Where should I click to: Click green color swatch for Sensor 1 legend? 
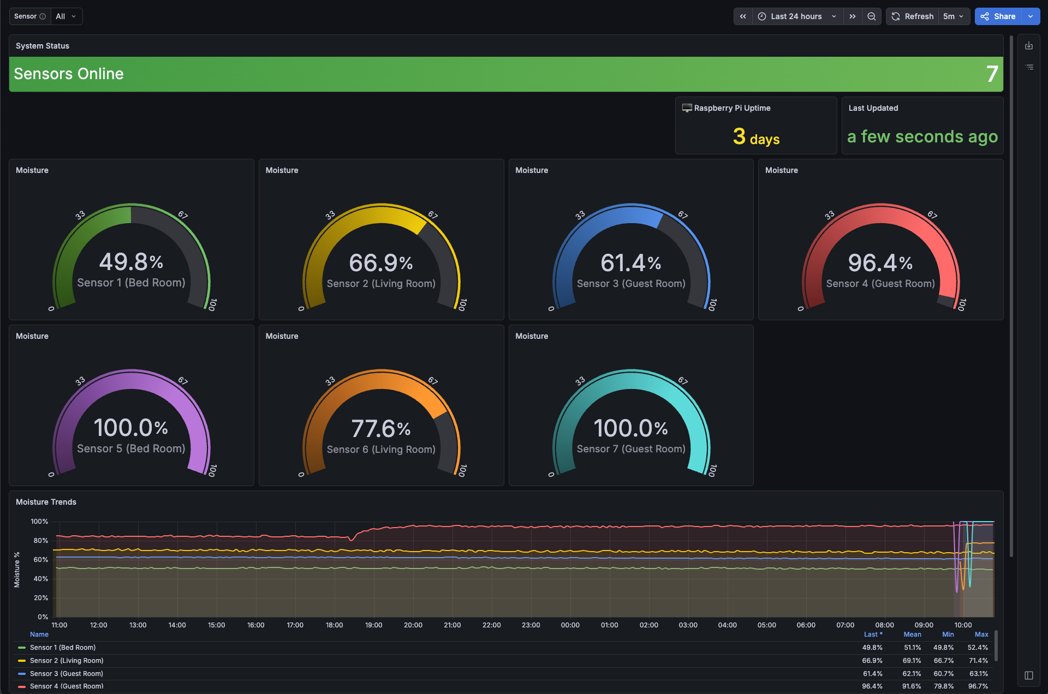(x=22, y=648)
